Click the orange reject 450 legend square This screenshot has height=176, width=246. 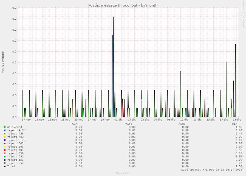tap(5, 134)
